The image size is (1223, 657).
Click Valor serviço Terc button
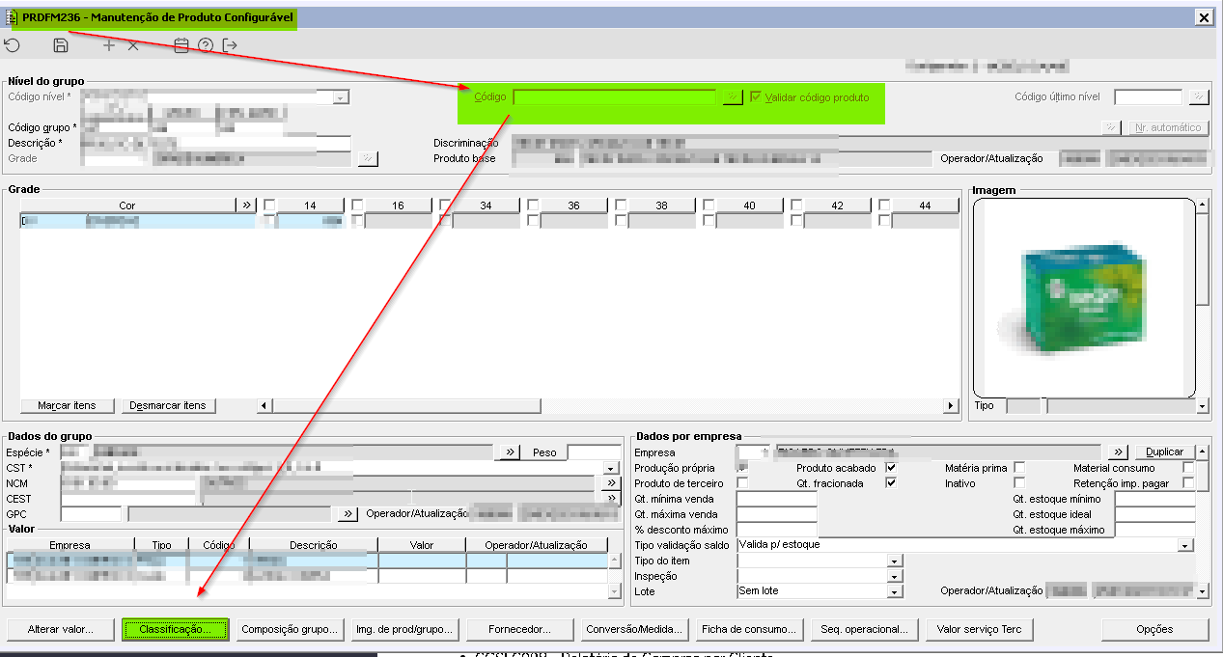coord(979,630)
